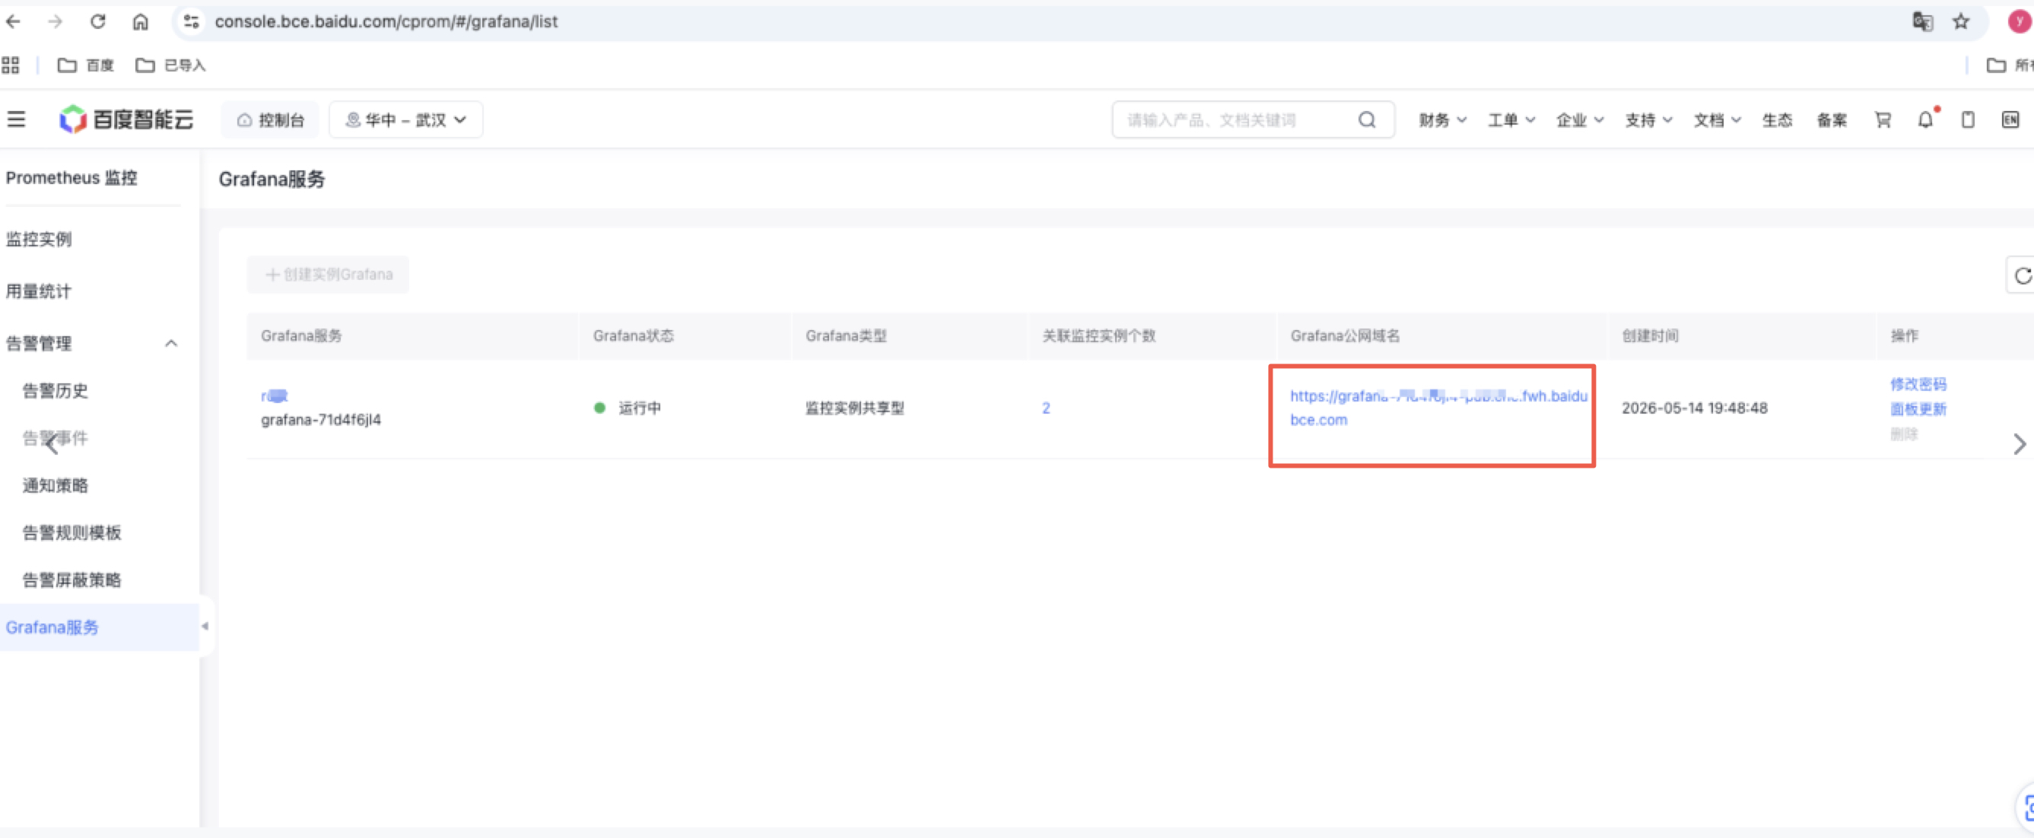Click the grafana-71d4f6jl4 instance ID

[x=320, y=420]
